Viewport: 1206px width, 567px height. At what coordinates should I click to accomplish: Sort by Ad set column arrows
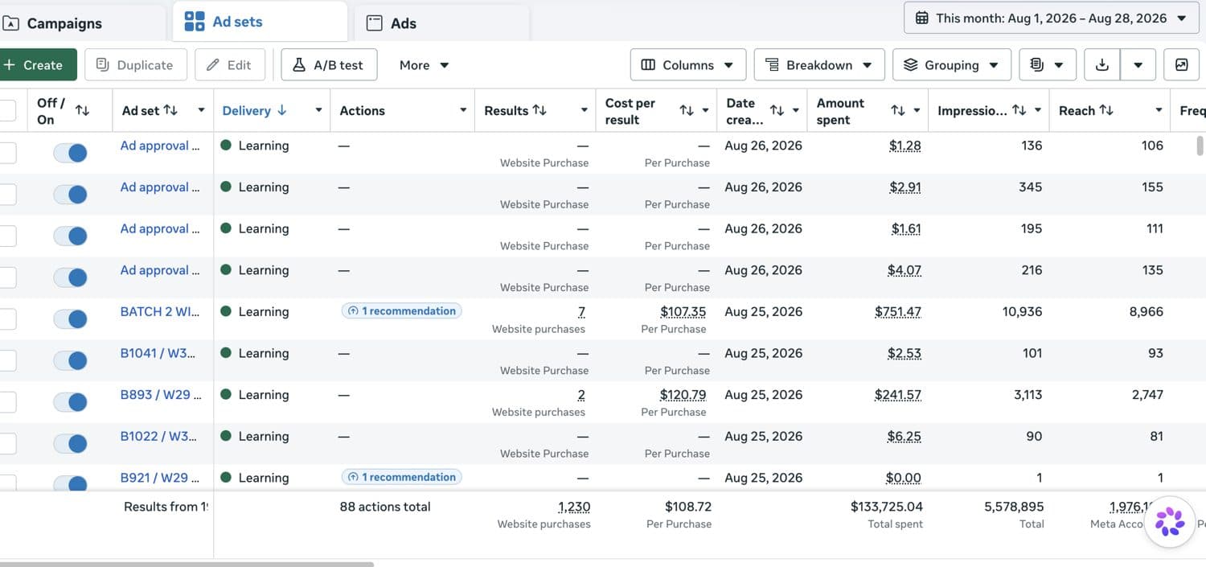(x=170, y=110)
